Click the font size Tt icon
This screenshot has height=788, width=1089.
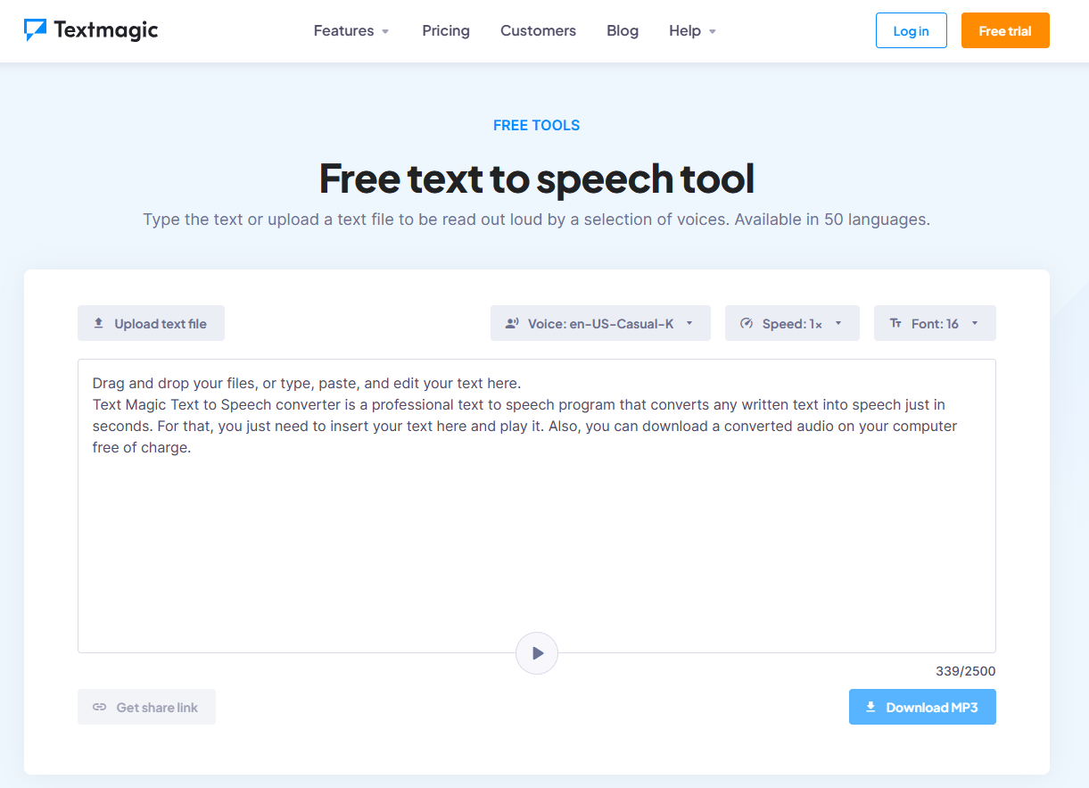click(895, 323)
